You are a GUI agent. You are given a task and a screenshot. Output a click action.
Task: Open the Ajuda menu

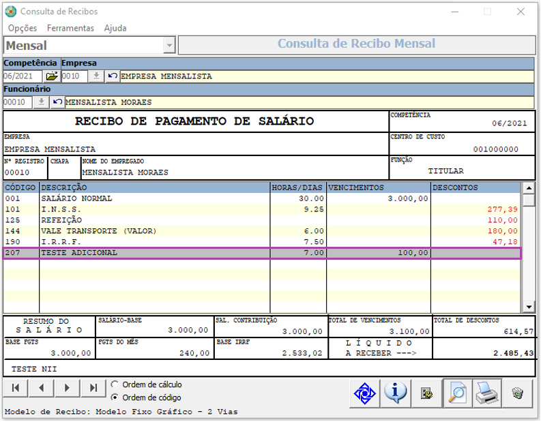pos(115,28)
